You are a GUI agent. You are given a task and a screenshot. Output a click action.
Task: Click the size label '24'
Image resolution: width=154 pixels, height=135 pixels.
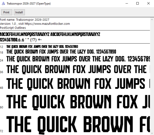pos(2,60)
